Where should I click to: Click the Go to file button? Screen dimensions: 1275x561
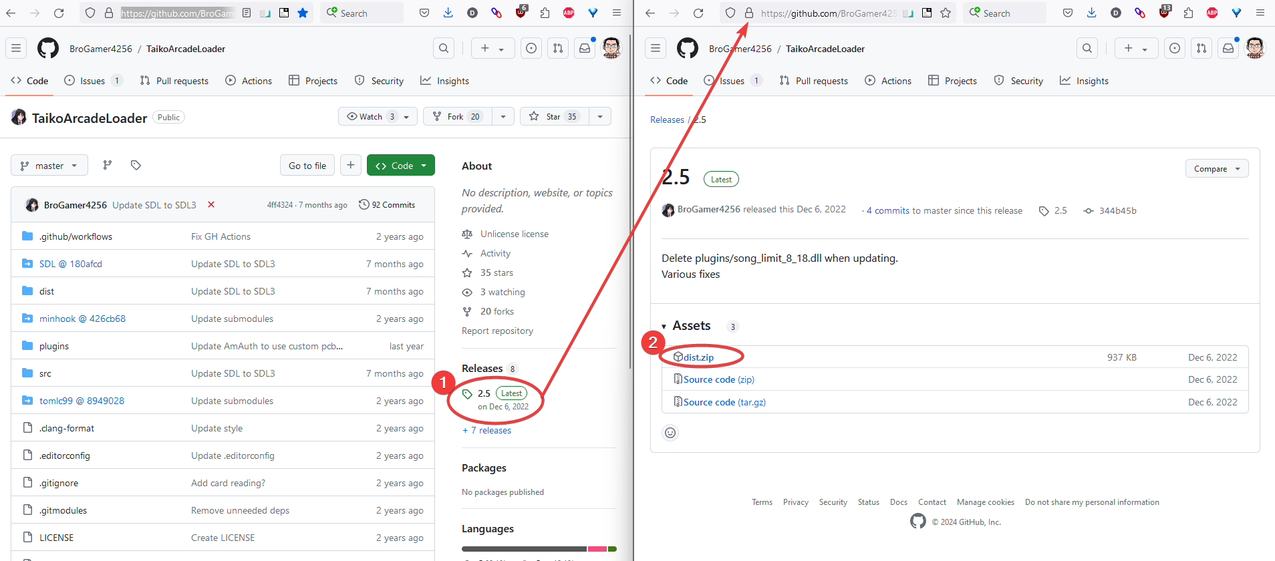[307, 165]
